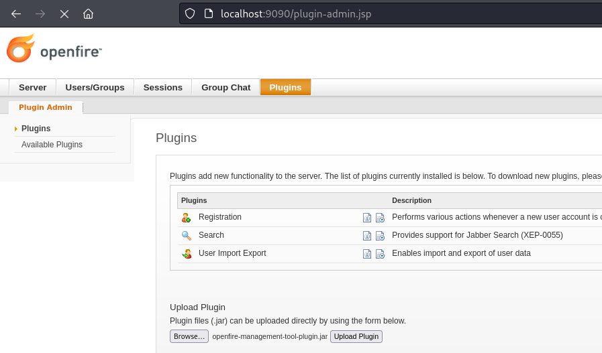Click the Description column header

click(x=411, y=200)
